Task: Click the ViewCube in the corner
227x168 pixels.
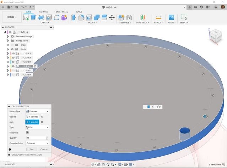Action: point(215,36)
